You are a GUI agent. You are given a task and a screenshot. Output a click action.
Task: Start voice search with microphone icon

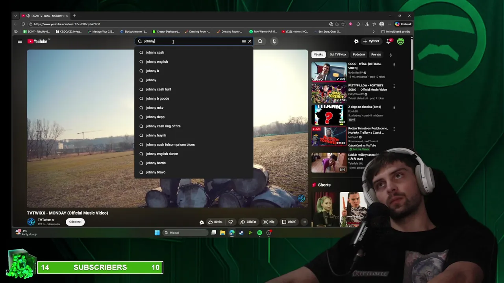point(274,41)
